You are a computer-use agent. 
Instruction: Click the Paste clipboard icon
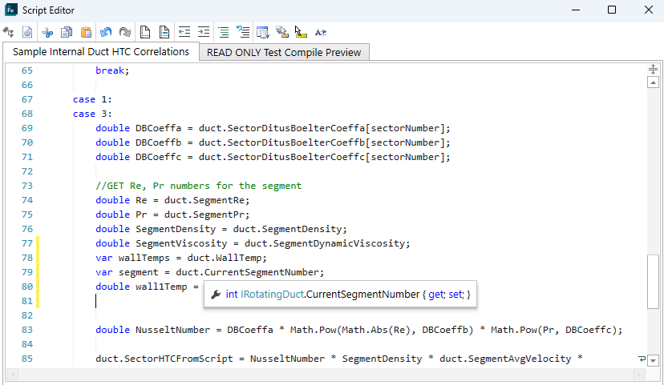[86, 33]
